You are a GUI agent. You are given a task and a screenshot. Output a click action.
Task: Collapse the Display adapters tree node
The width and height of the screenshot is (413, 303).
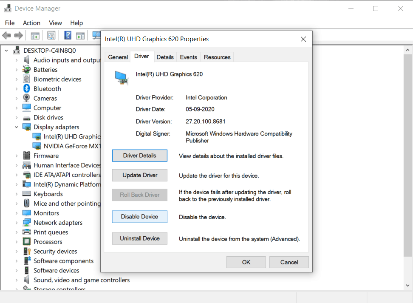[x=17, y=127]
